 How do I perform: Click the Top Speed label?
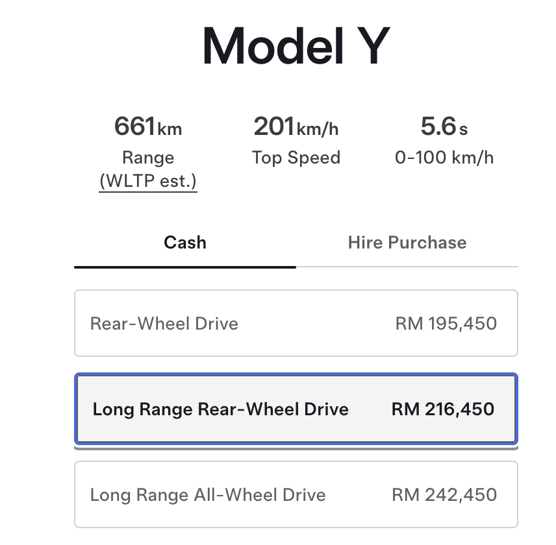(296, 158)
